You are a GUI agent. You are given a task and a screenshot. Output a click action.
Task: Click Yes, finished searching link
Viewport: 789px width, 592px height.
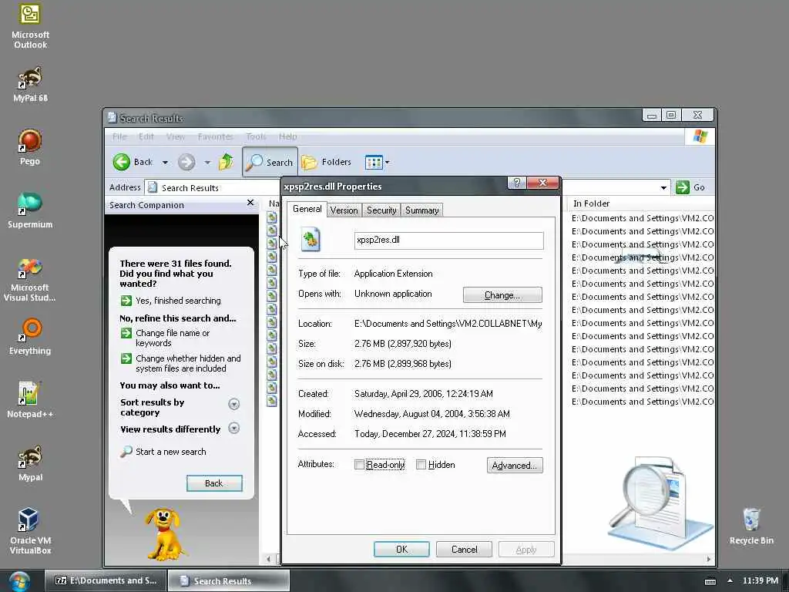[178, 301]
